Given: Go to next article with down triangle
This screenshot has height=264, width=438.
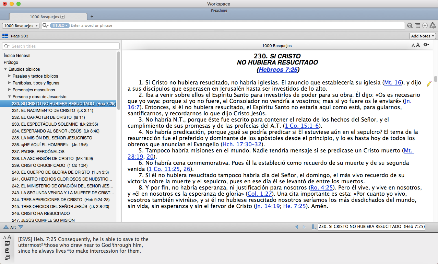Looking at the screenshot, I should [x=21, y=227].
